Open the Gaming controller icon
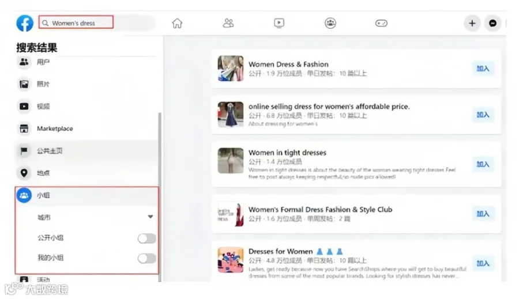The image size is (519, 299). click(x=381, y=23)
